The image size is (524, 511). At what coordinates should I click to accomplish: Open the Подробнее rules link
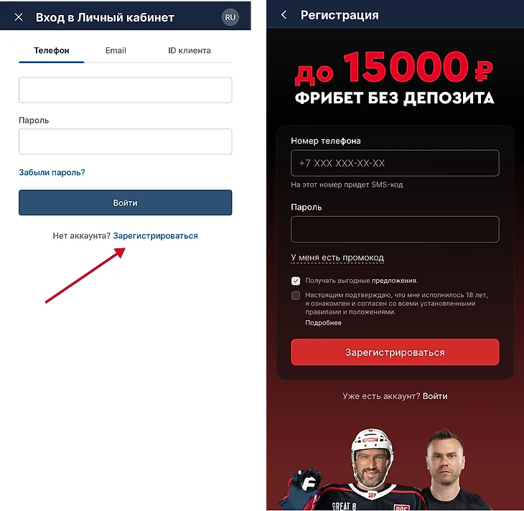(323, 323)
